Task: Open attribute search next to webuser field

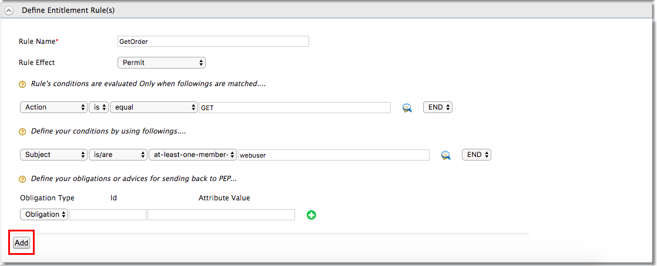Action: pos(446,155)
